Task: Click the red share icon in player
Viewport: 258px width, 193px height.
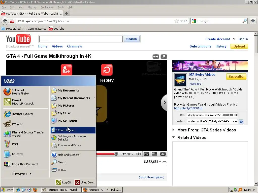Action: pyautogui.click(x=67, y=70)
